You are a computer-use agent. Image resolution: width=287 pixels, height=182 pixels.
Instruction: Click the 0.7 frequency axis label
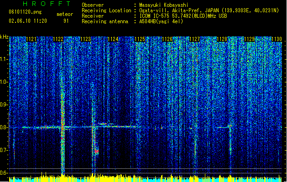pos(4,150)
